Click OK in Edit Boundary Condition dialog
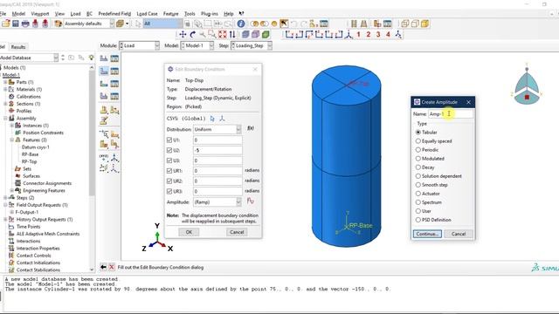The height and width of the screenshot is (314, 559). click(x=189, y=232)
